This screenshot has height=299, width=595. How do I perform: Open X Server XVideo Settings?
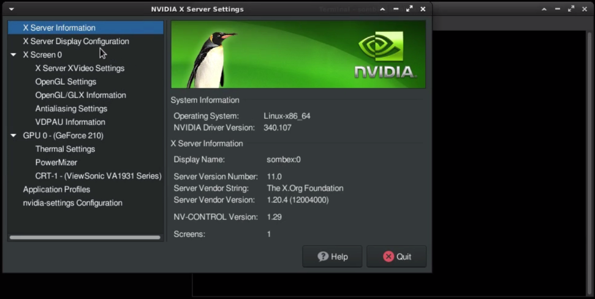(x=80, y=68)
